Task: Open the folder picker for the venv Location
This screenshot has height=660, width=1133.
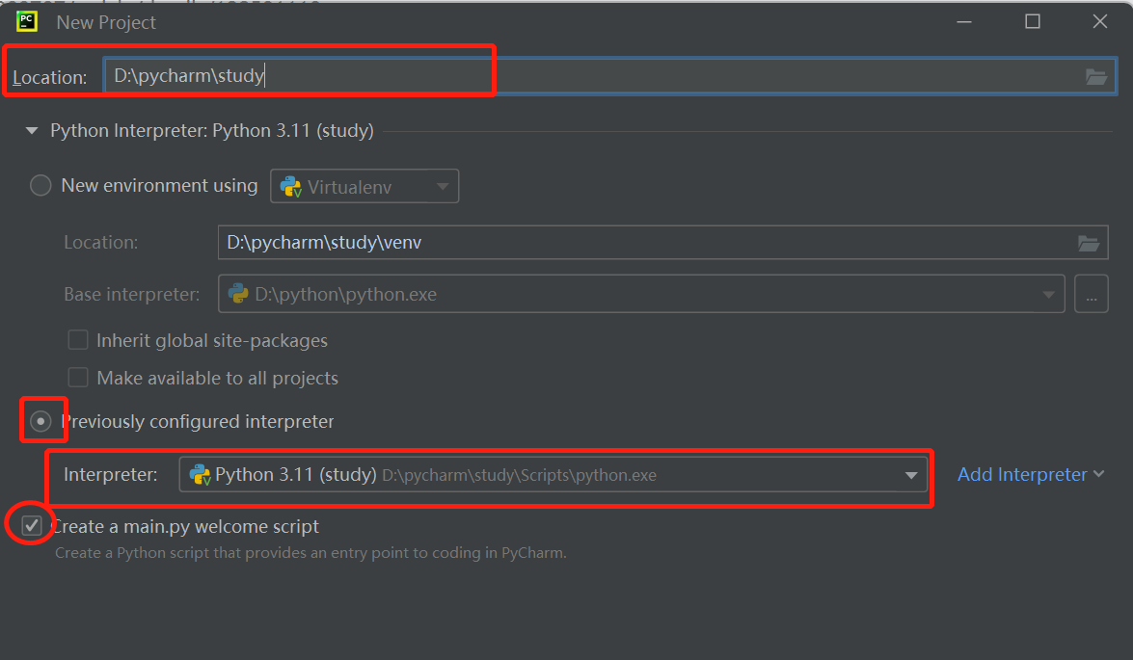Action: (x=1090, y=242)
